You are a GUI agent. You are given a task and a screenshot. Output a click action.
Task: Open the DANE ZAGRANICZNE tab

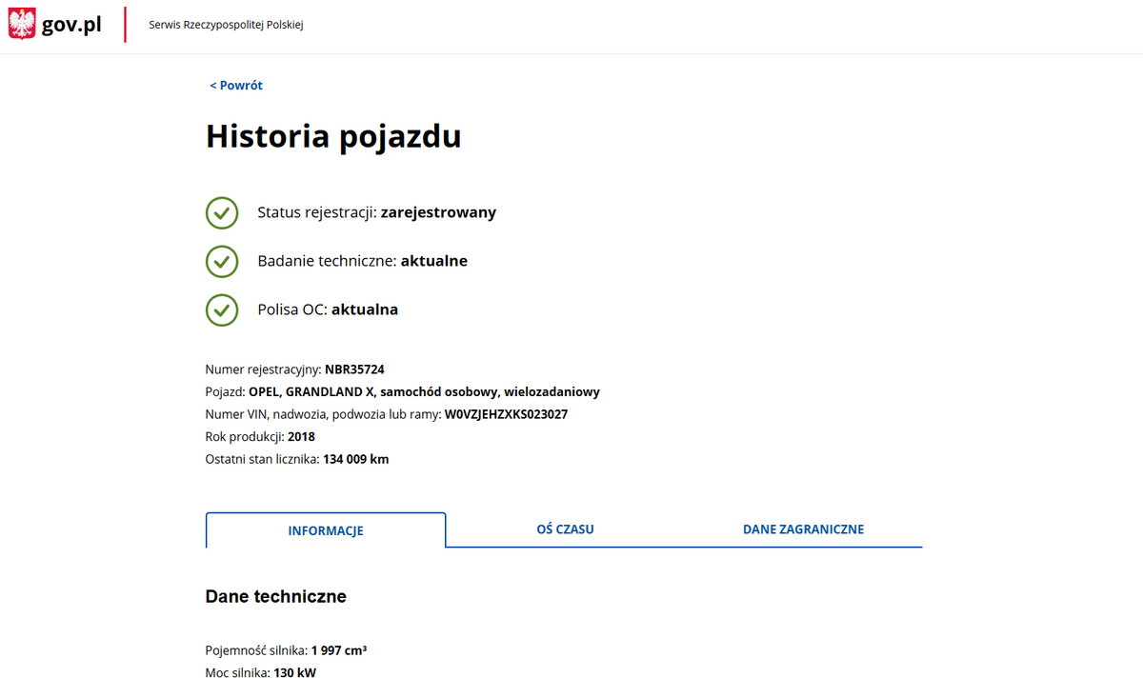pyautogui.click(x=803, y=528)
